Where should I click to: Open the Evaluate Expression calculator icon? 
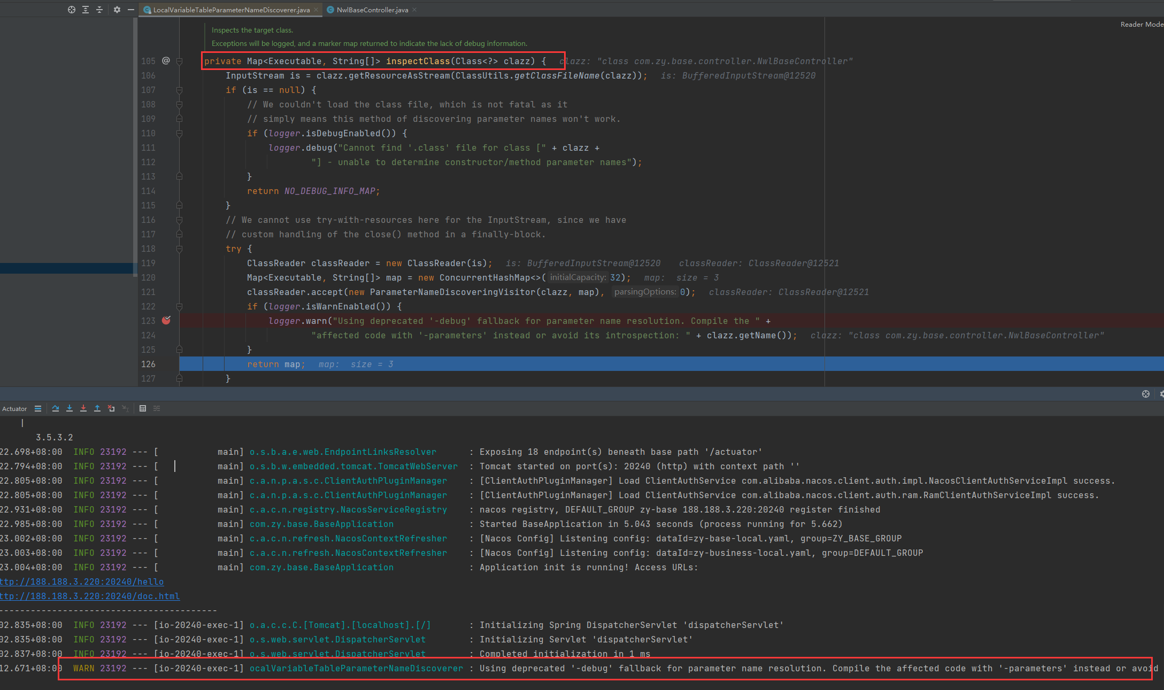(143, 408)
